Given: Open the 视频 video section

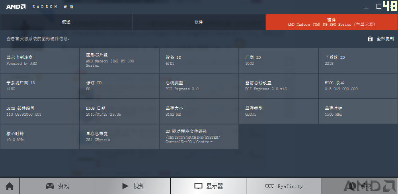Looking at the screenshot, I should (x=133, y=186).
